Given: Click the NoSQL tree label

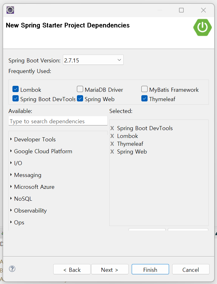Looking at the screenshot, I should point(23,199).
